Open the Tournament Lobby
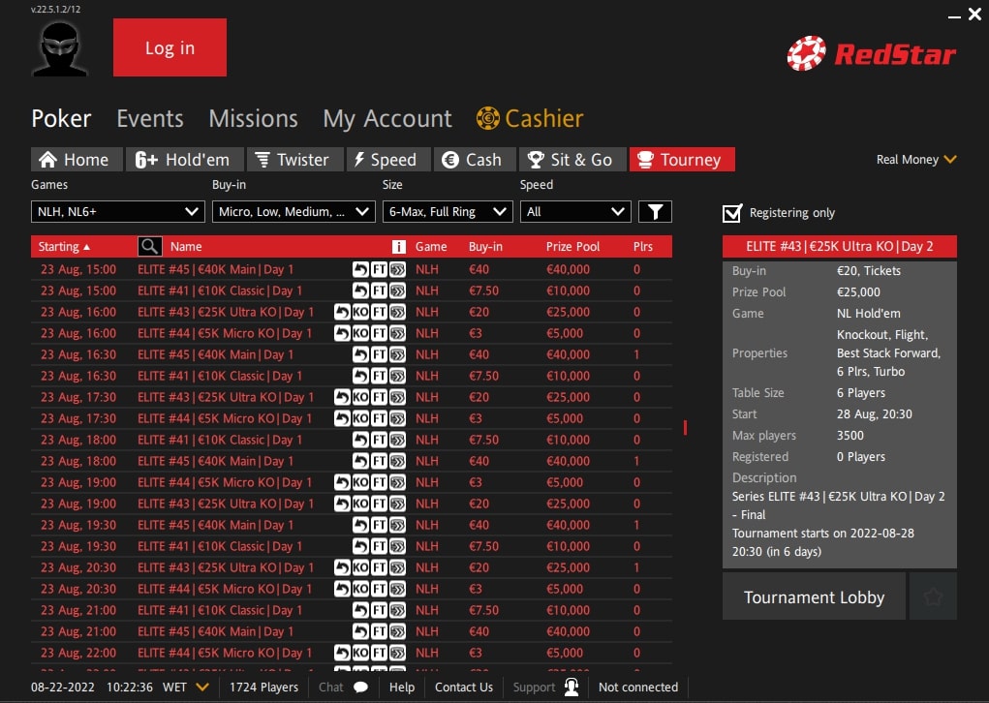The height and width of the screenshot is (703, 989). point(814,596)
